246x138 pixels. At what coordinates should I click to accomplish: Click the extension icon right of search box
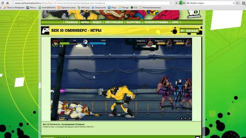[244, 3]
